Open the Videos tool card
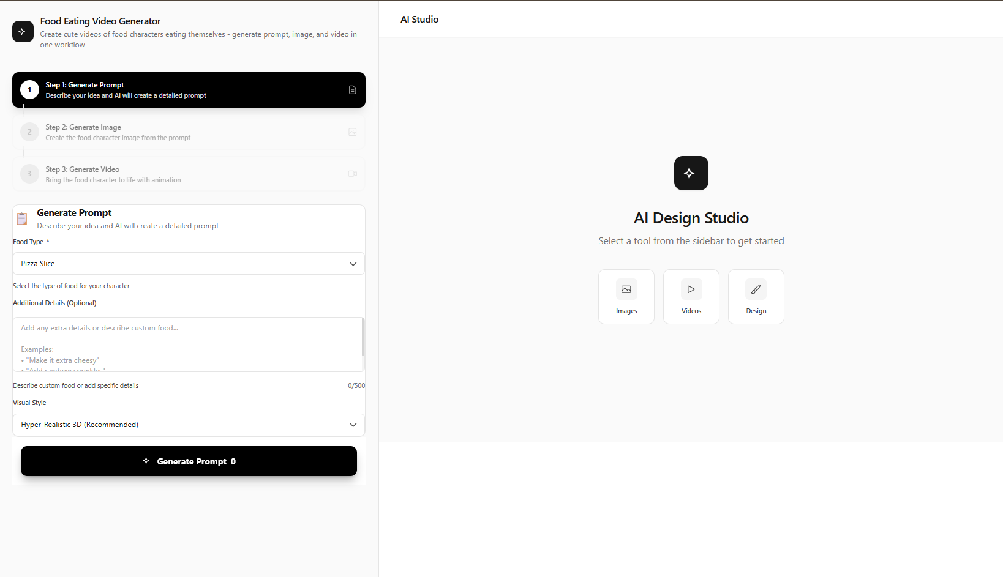The image size is (1003, 577). 691,297
